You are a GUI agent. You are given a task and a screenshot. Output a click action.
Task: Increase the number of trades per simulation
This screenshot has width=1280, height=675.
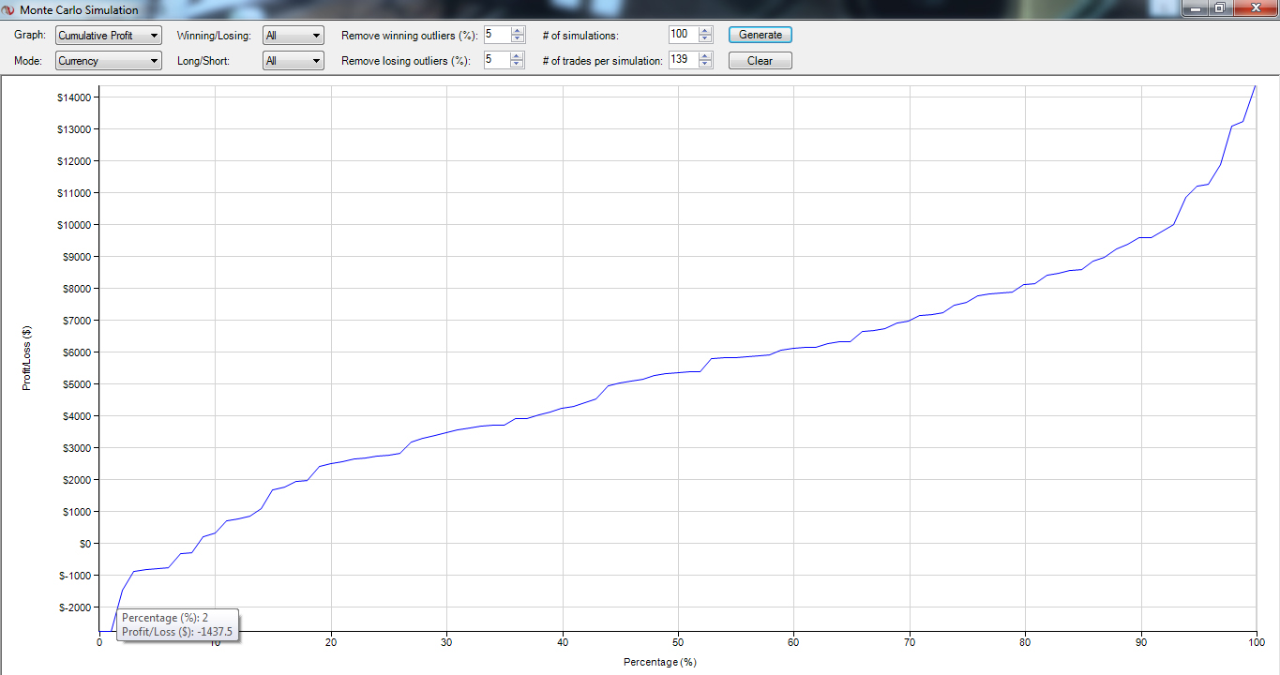tap(705, 56)
